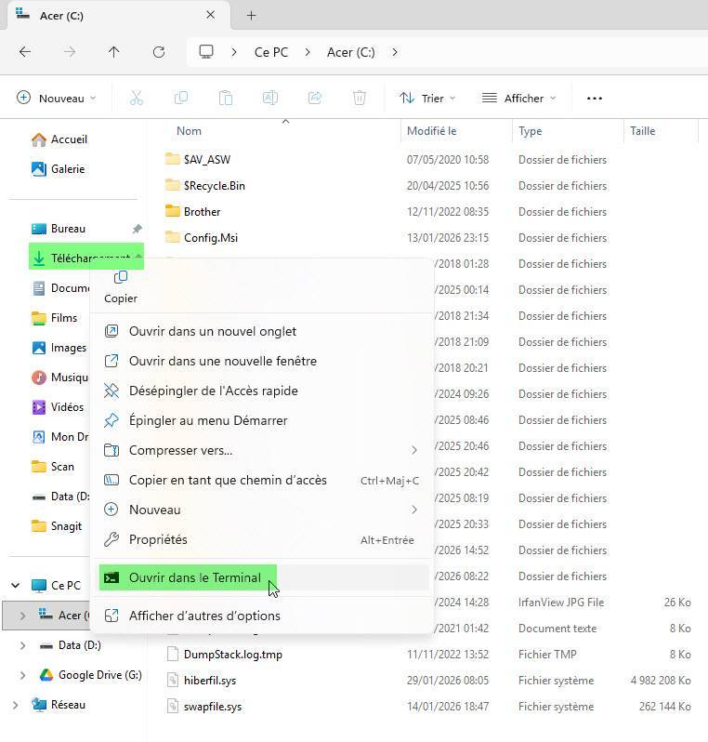Open the Afficher view dropdown
The height and width of the screenshot is (742, 708).
click(518, 99)
